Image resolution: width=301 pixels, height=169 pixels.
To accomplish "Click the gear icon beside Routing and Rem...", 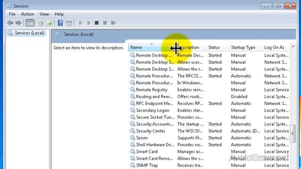I will coord(133,96).
